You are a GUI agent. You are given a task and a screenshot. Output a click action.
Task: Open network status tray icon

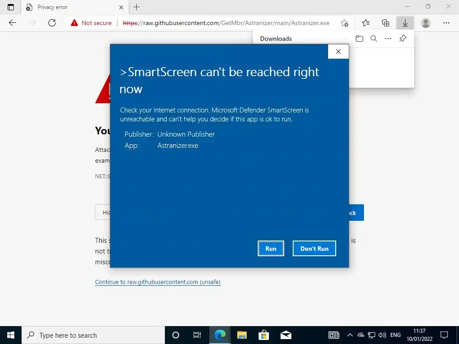[372, 335]
